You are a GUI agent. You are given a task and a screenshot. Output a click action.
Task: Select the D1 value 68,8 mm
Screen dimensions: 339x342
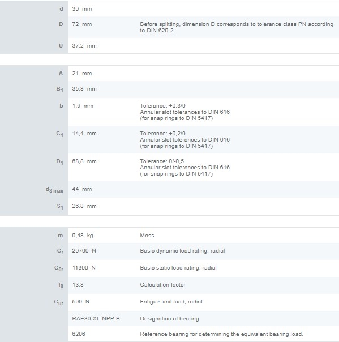(84, 161)
